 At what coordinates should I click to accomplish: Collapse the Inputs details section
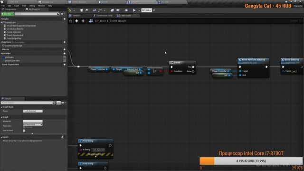click(x=1, y=137)
